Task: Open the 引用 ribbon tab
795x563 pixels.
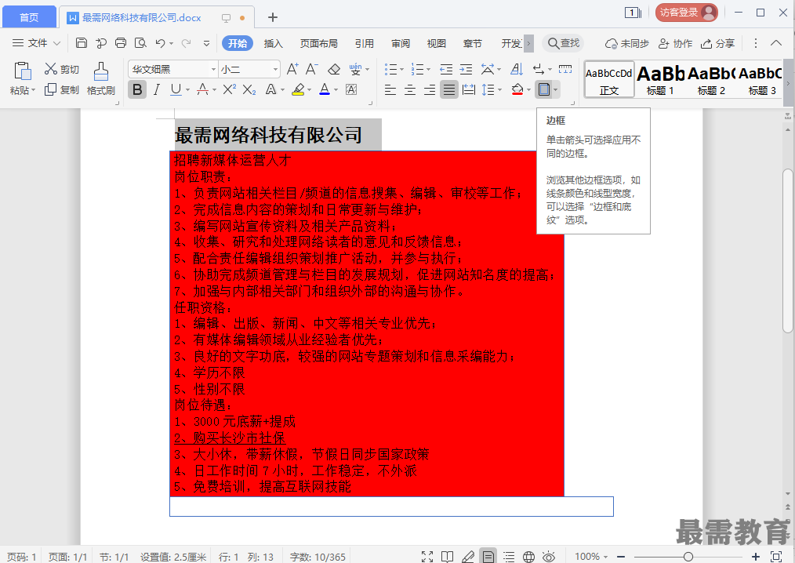Action: (364, 43)
